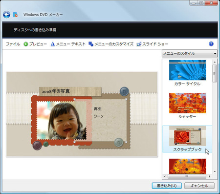Click the horizontal scroll left arrow
The width and height of the screenshot is (220, 194).
click(165, 176)
